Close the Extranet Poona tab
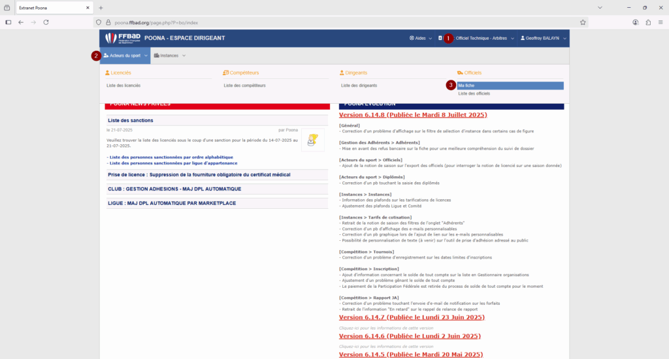The width and height of the screenshot is (669, 359). pos(88,8)
